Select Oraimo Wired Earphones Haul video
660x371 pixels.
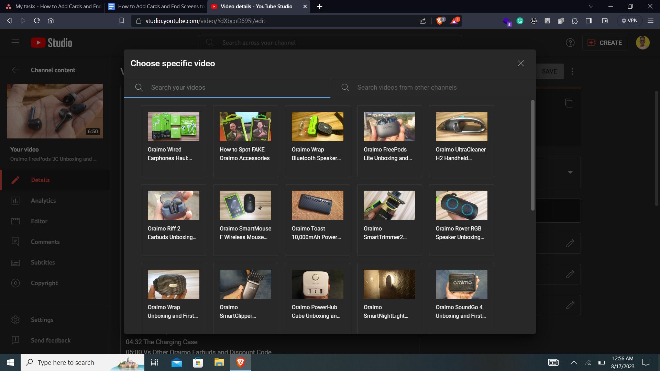point(173,141)
